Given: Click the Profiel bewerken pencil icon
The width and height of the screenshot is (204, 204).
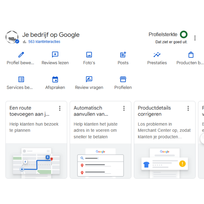Looking at the screenshot, I should pyautogui.click(x=21, y=55).
